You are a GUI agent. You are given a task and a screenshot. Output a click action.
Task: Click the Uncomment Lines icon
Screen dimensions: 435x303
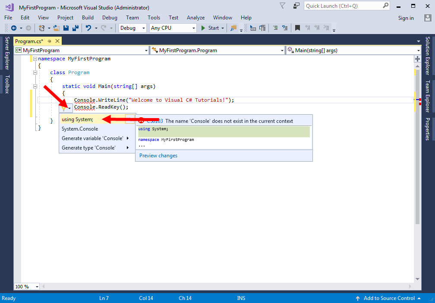pyautogui.click(x=285, y=28)
